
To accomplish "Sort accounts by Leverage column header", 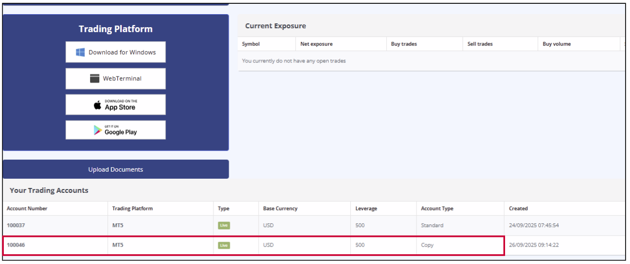I will pos(366,209).
